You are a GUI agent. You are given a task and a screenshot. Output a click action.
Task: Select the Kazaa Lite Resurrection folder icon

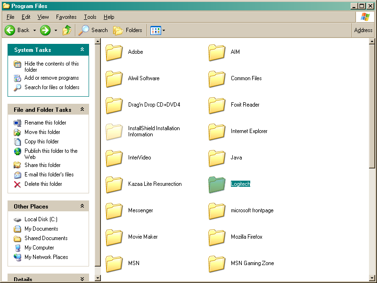pyautogui.click(x=114, y=184)
